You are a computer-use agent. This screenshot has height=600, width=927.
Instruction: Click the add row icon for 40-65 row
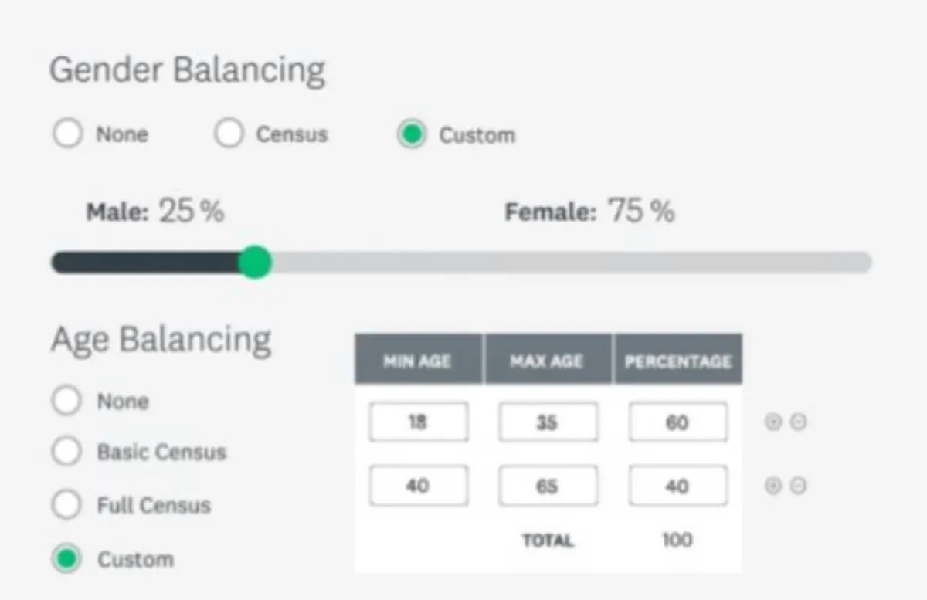[x=773, y=486]
